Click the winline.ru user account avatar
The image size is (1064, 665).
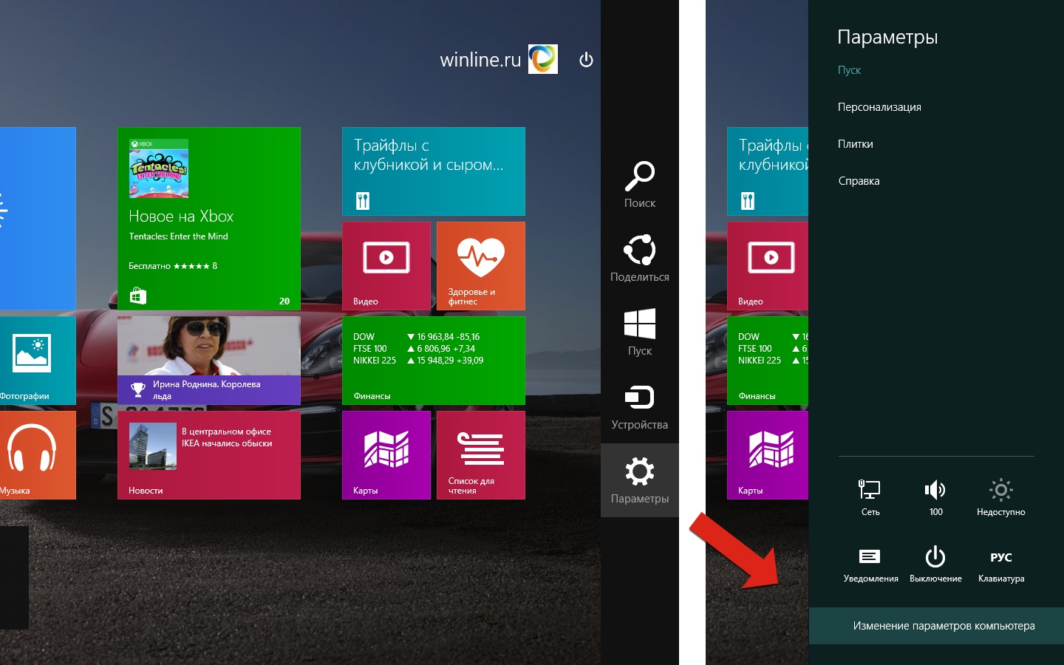(543, 59)
